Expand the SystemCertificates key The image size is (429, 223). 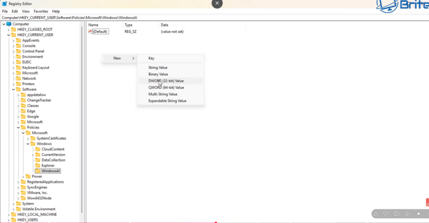click(28, 138)
